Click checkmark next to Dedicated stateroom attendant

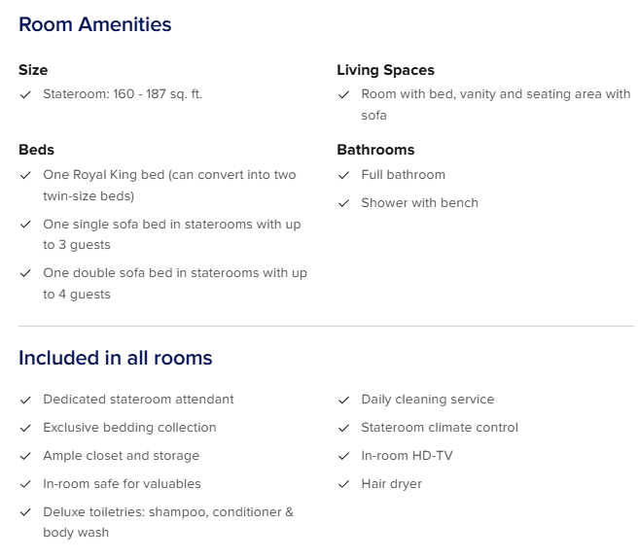click(25, 401)
